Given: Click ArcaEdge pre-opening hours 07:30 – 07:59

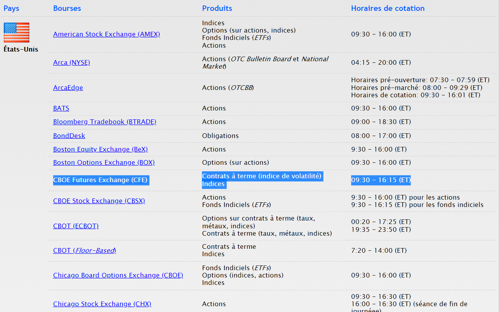Looking at the screenshot, I should (x=421, y=80).
